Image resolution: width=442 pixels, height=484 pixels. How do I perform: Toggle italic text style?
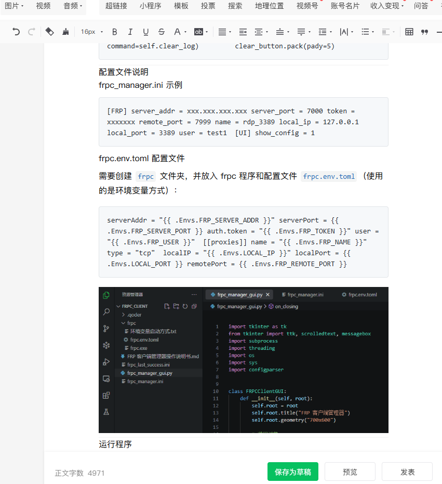tap(130, 32)
